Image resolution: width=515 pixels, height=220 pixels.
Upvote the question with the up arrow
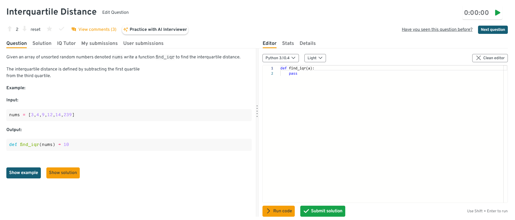[x=10, y=29]
